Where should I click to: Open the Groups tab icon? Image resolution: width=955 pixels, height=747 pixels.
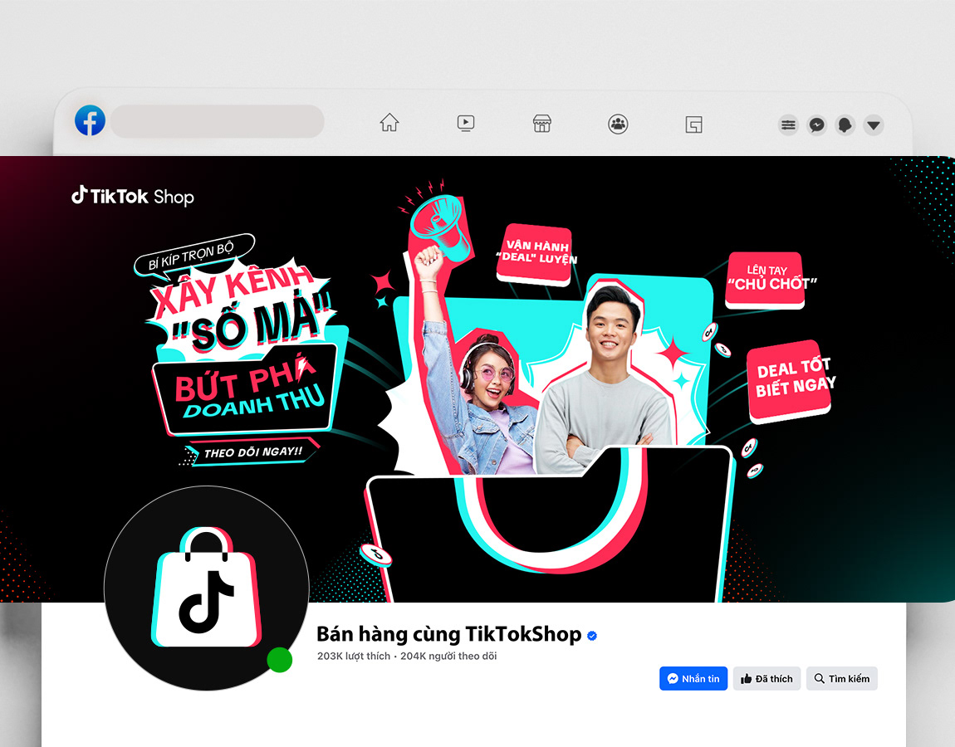618,124
